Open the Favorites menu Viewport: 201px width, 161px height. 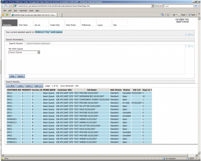point(23,11)
